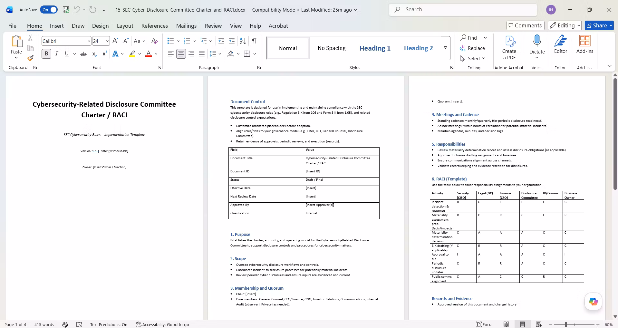The height and width of the screenshot is (328, 618).
Task: Toggle center alignment
Action: 181,54
